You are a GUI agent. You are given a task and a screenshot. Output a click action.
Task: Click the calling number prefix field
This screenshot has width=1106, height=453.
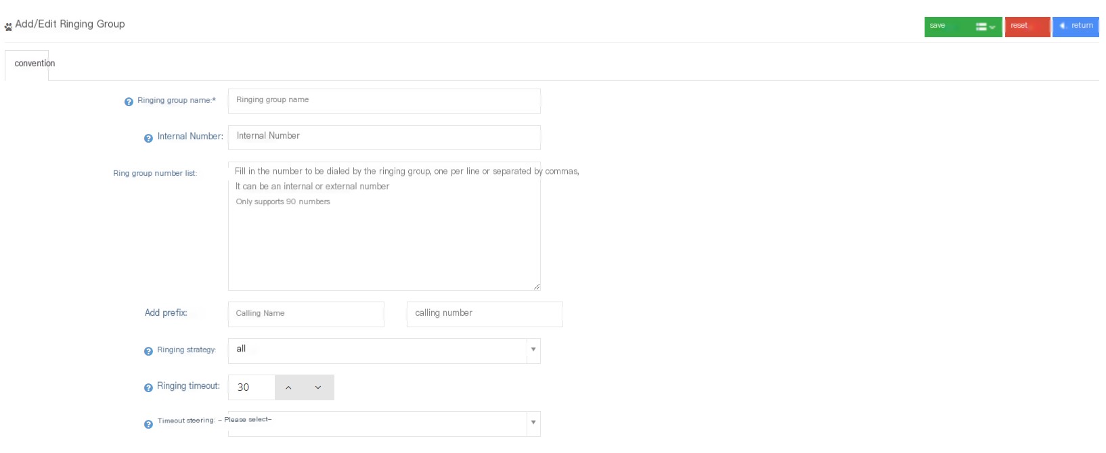pos(485,314)
